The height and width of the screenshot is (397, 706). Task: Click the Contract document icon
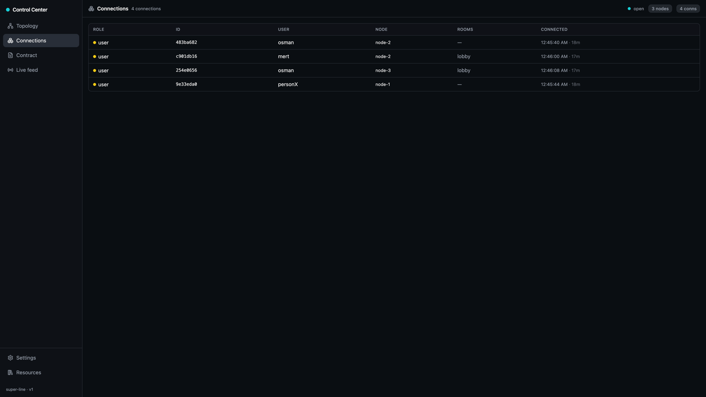10,55
